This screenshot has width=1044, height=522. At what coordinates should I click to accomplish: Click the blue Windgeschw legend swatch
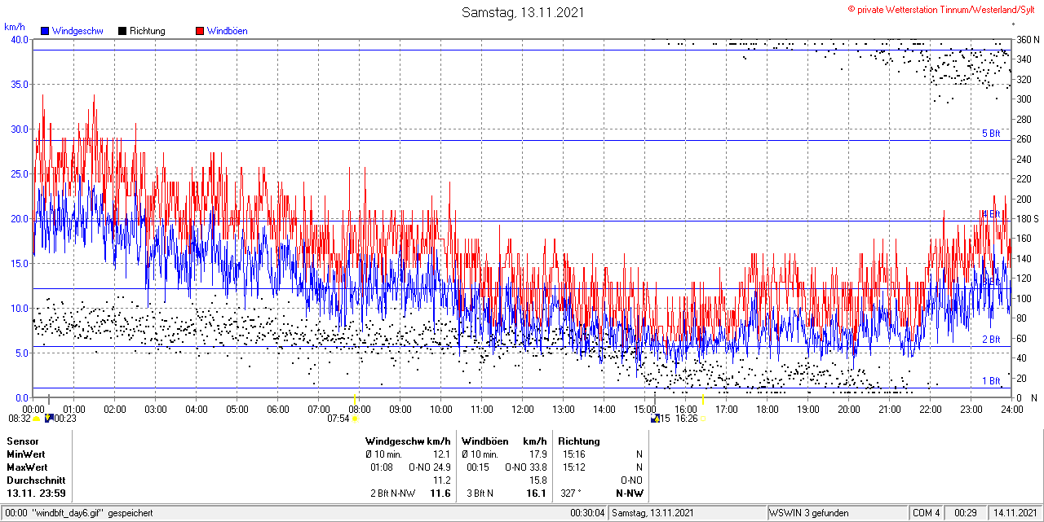(x=46, y=31)
